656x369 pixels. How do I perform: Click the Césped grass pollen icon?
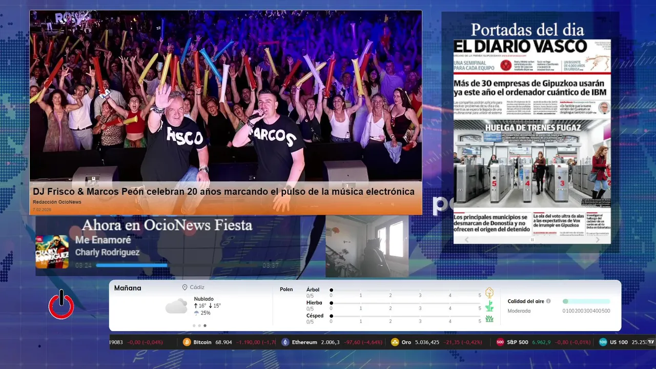[489, 319]
